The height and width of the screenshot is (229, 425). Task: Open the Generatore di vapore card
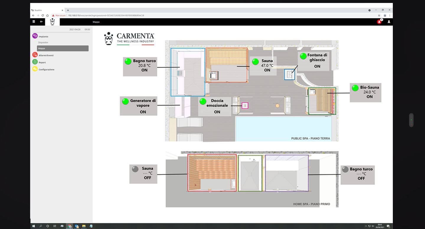point(138,106)
